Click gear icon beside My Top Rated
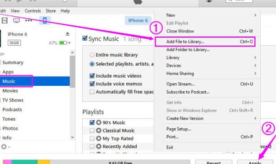The image size is (276, 164). tap(99, 138)
